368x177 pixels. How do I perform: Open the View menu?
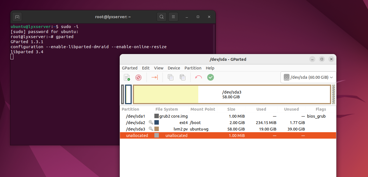[x=159, y=68]
